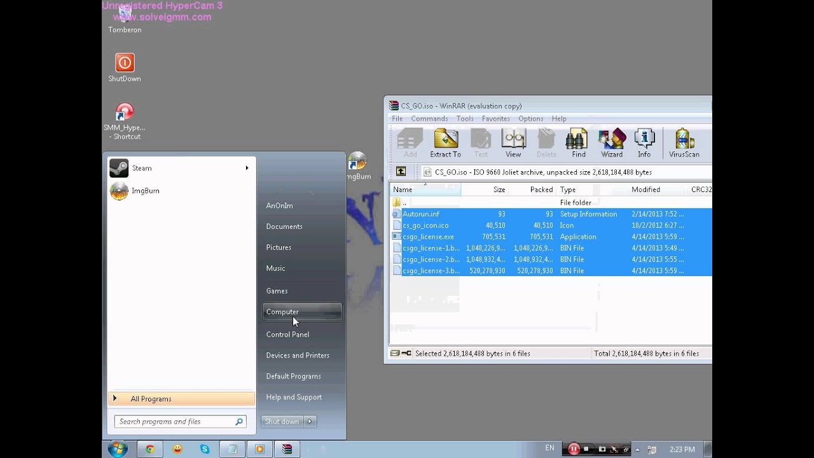The width and height of the screenshot is (814, 458).
Task: Expand the Steam submenu arrow in Start menu
Action: pyautogui.click(x=247, y=168)
